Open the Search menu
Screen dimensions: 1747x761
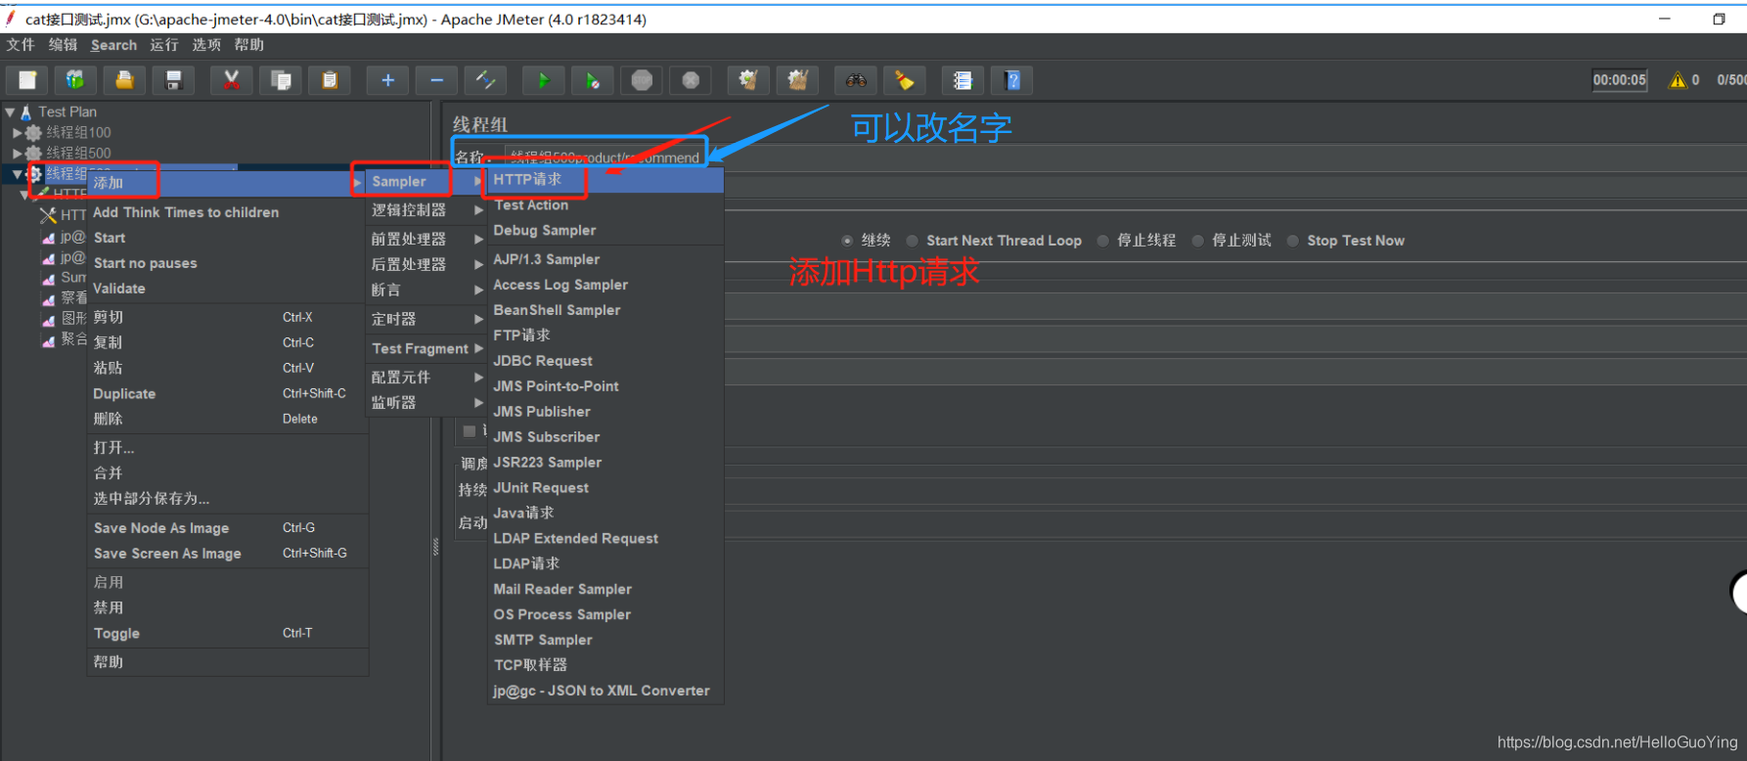(113, 45)
